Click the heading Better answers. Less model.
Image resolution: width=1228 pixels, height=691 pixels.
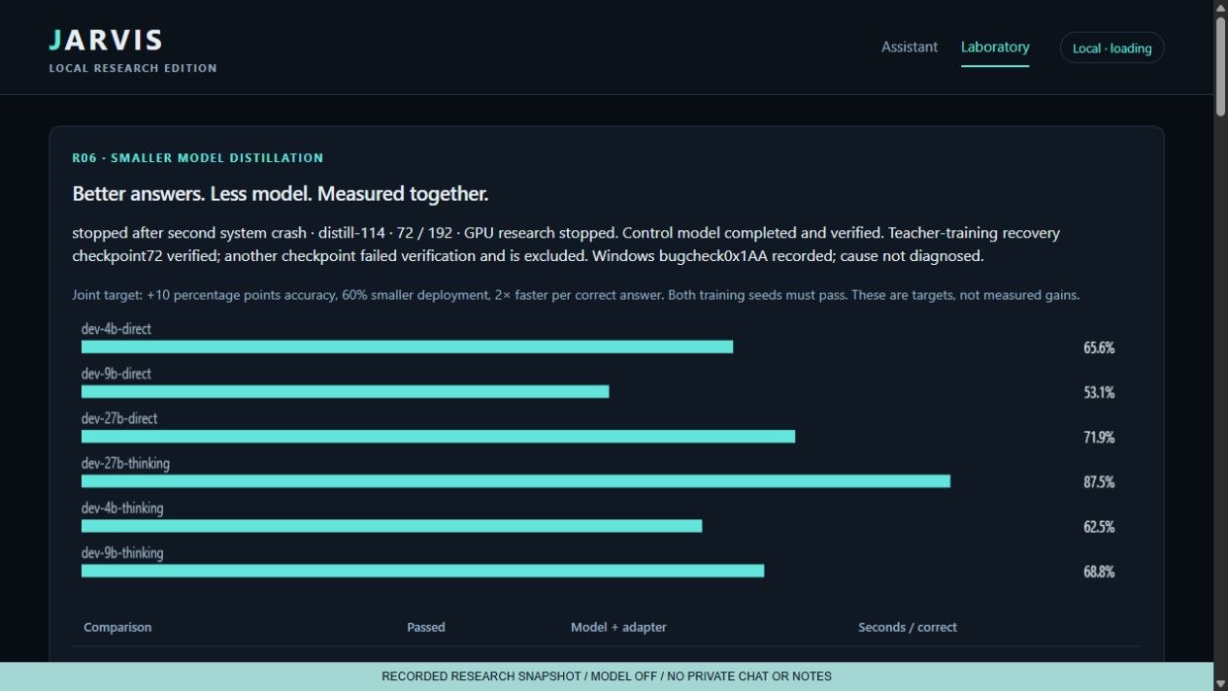(x=281, y=193)
